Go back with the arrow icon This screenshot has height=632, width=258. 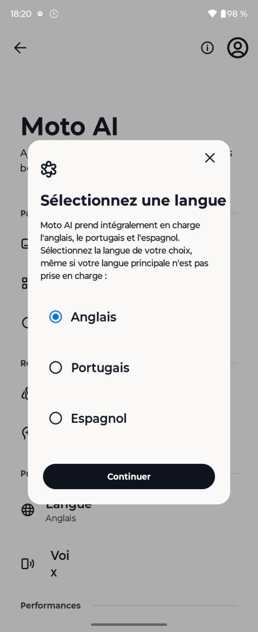tap(20, 48)
